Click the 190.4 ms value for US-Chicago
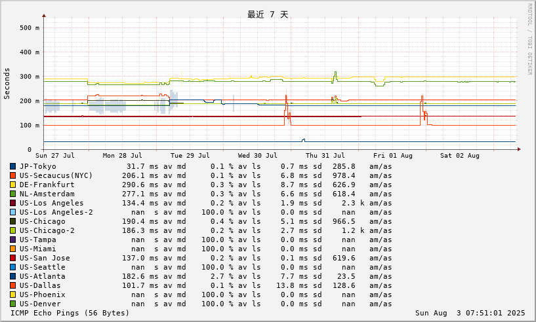Viewport: 536px width, 322px height. point(140,221)
